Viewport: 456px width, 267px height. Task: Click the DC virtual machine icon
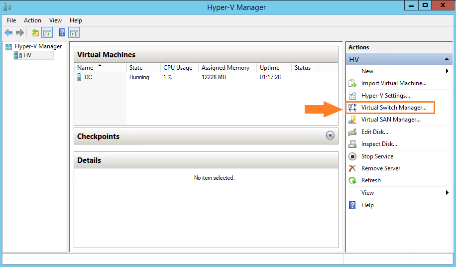point(79,77)
